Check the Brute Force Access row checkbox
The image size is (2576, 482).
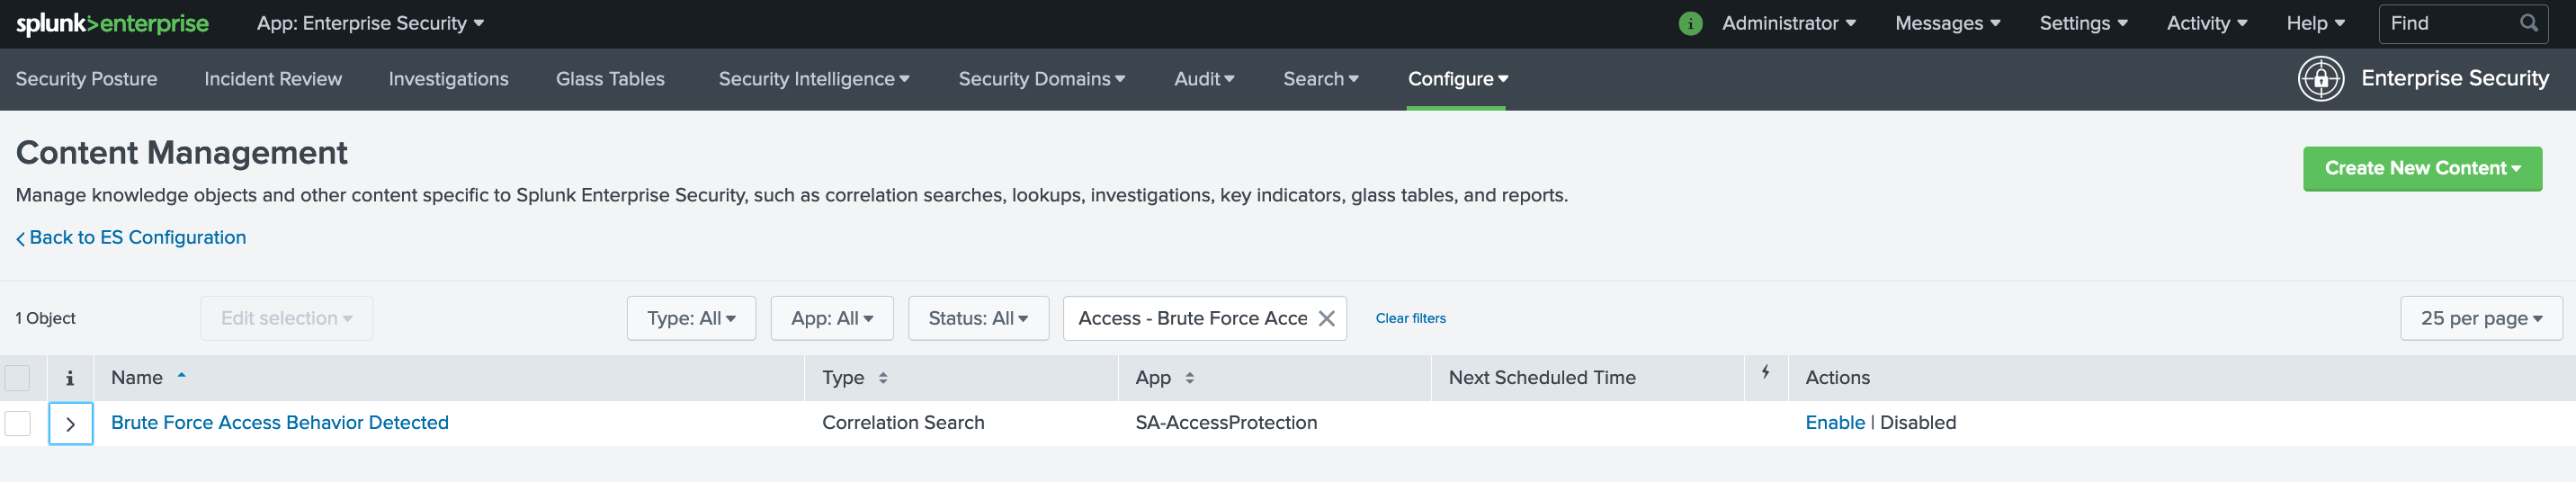[18, 423]
